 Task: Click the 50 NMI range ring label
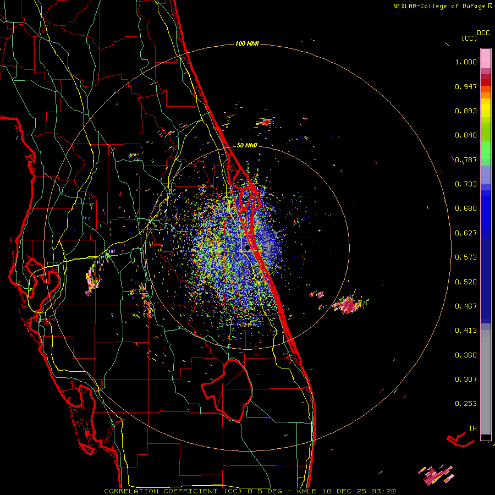[247, 145]
